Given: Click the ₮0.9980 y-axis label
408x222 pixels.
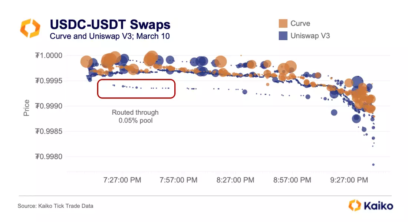Looking at the screenshot, I should click(x=49, y=157).
